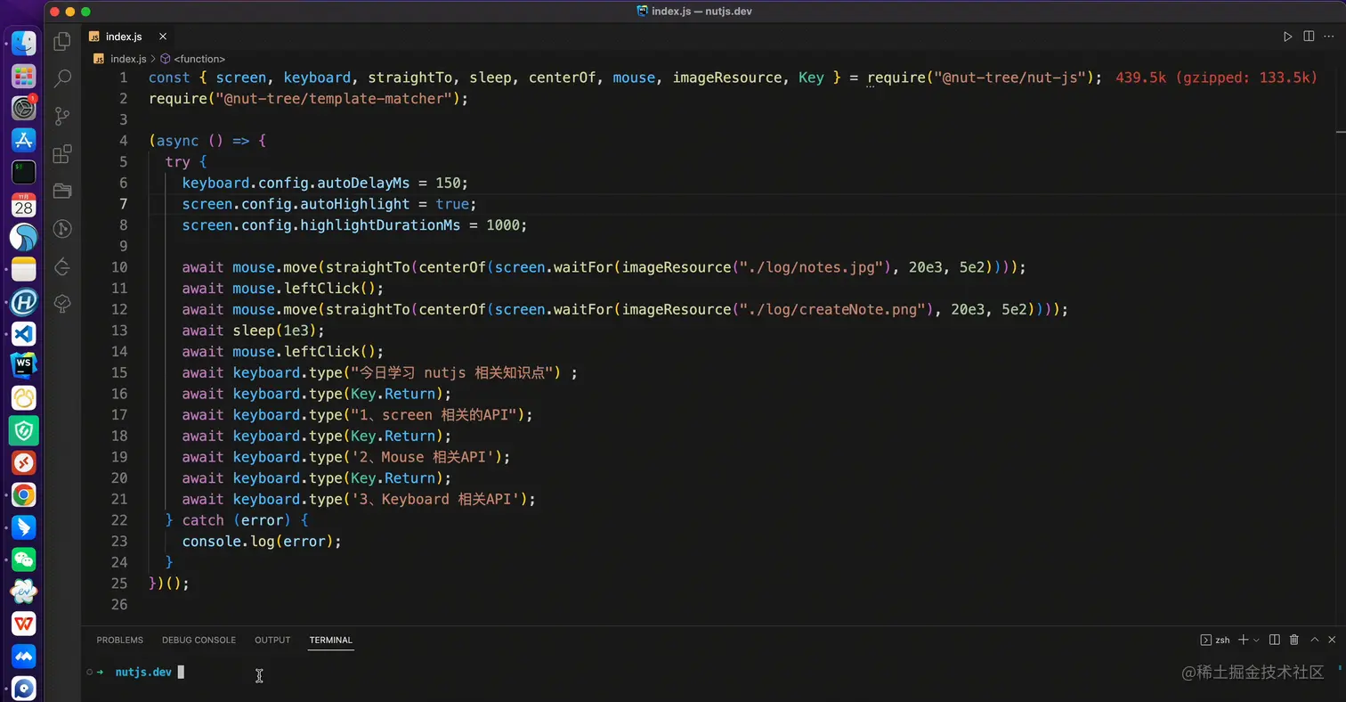Open the Extensions view in activity bar
1346x702 pixels.
point(62,154)
